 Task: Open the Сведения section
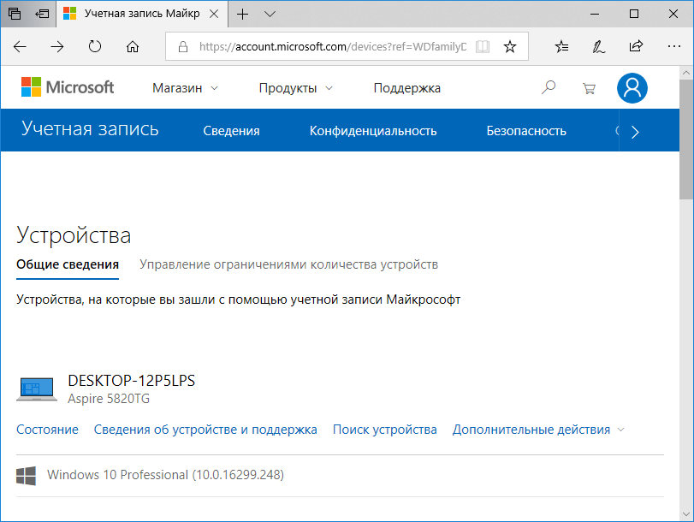(232, 131)
